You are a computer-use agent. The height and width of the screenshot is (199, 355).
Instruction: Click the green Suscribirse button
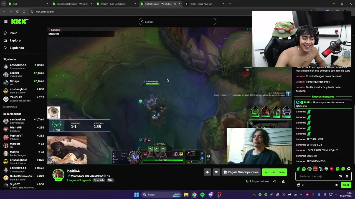274,172
